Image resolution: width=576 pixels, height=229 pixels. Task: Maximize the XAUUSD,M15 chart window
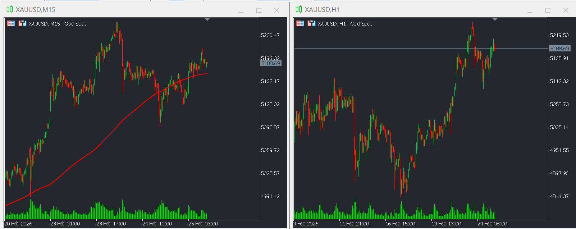coord(259,10)
